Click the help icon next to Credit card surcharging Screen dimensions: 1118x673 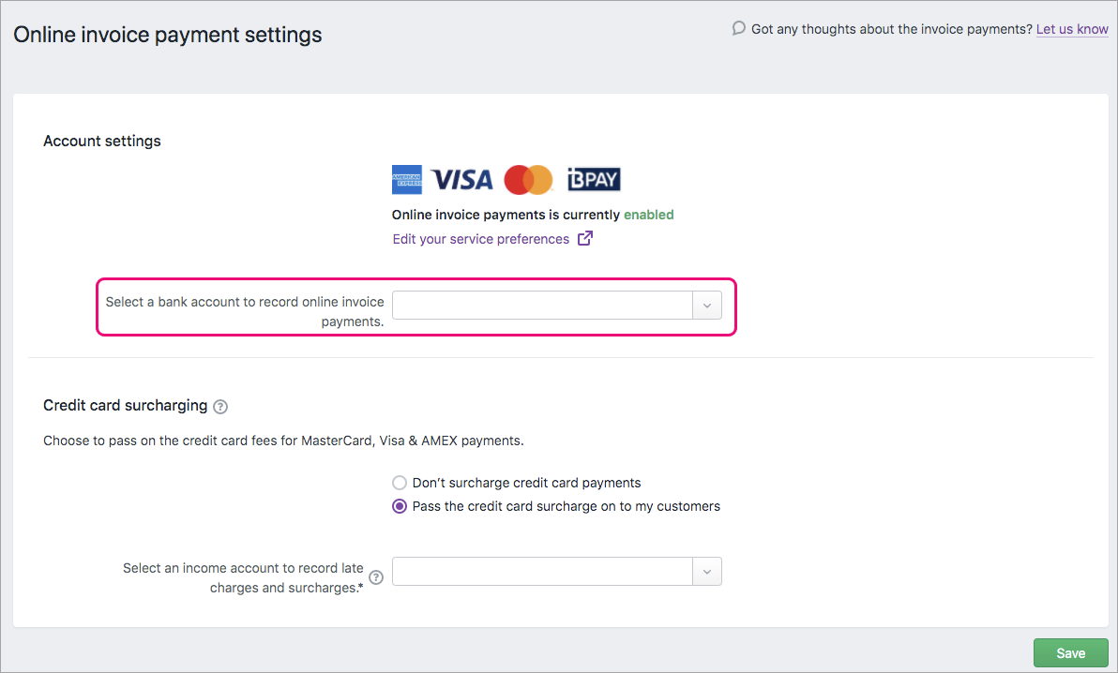[220, 407]
